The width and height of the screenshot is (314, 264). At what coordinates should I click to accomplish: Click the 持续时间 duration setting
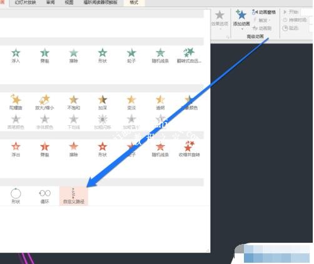coord(295,20)
